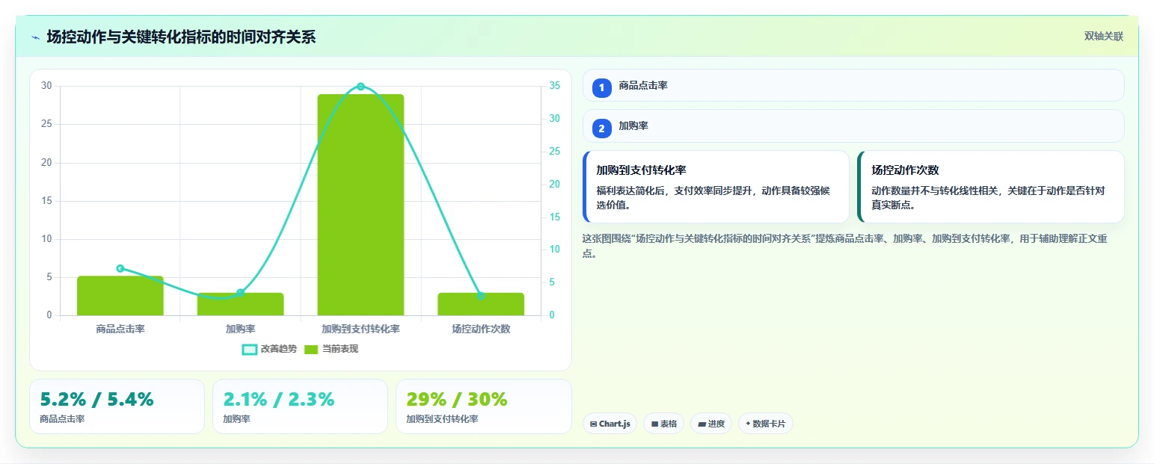Click the 2.1% / 2.3% stat card
Viewport: 1154px width, 464px height.
pos(300,406)
